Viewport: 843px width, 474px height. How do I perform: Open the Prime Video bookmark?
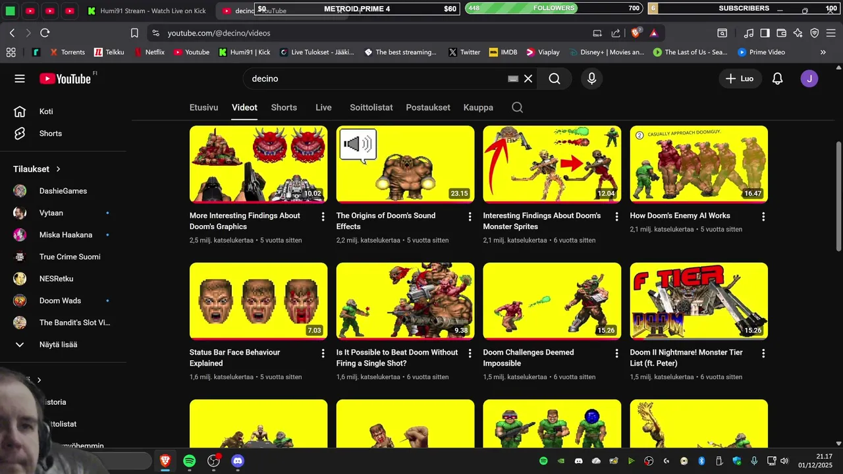tap(761, 52)
